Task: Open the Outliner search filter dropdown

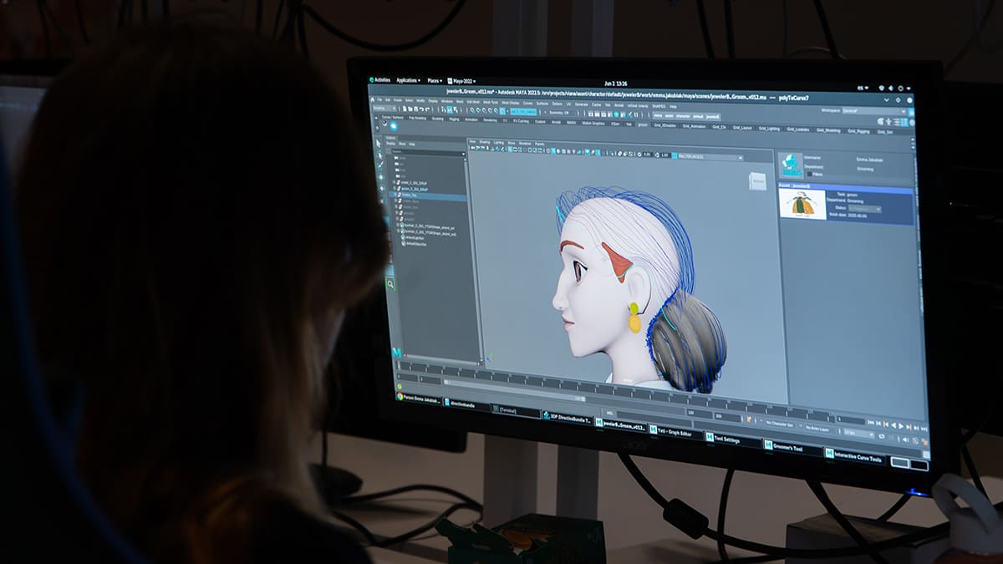Action: pyautogui.click(x=462, y=154)
